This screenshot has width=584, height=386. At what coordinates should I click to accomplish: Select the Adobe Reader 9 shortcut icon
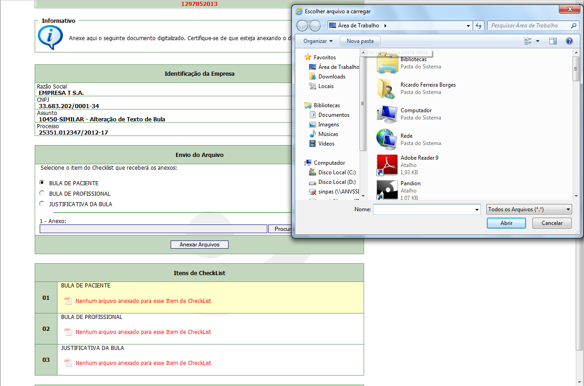point(387,165)
